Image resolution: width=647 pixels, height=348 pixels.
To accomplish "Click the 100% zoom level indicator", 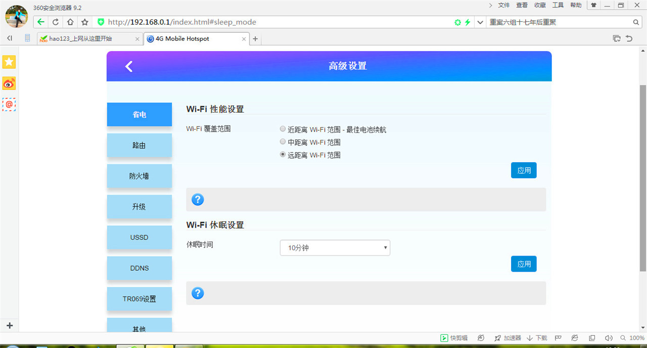I will (x=636, y=338).
